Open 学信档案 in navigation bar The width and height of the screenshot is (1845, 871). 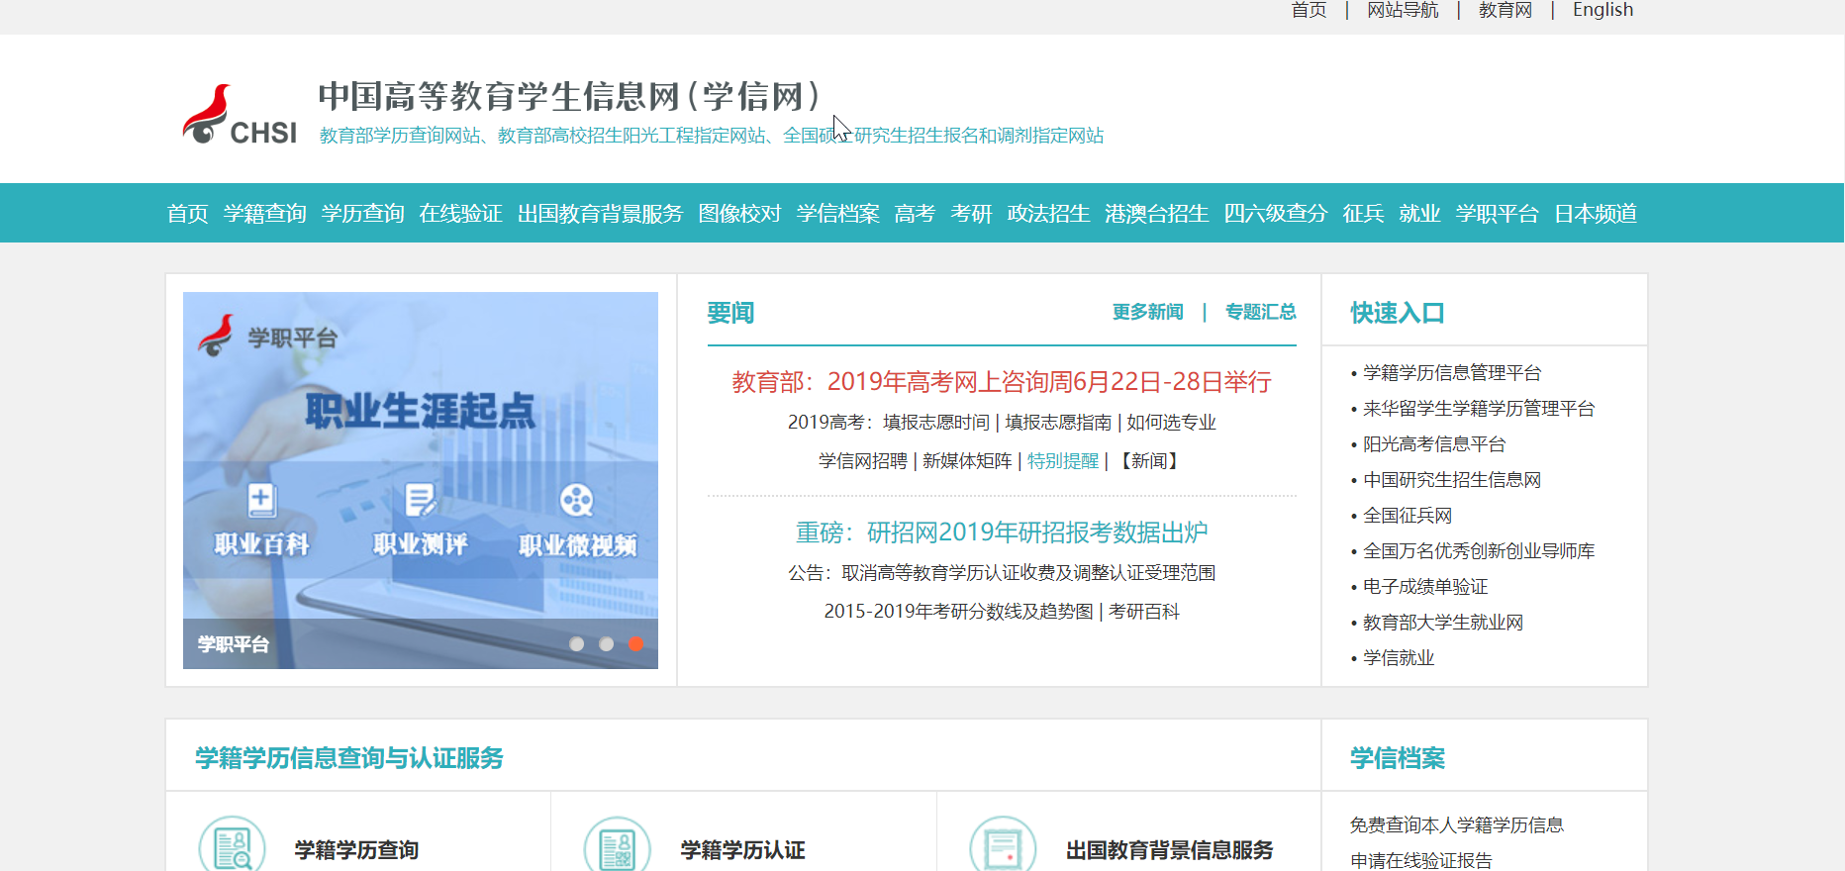click(838, 214)
